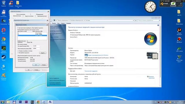Screen dimensions: 185x104
Task: Confirm the Virtual Memory dialog with OK
Action: (36, 65)
